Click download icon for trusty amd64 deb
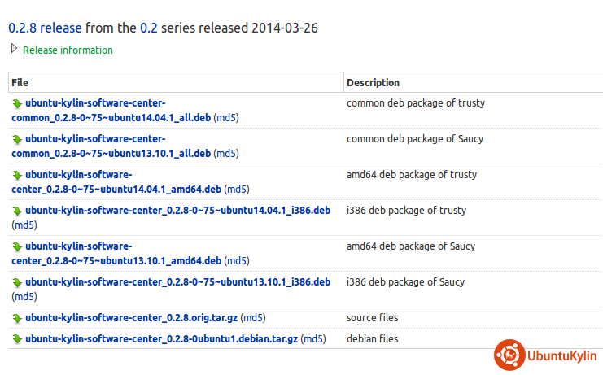Screen dimensions: 603x375 tap(17, 176)
